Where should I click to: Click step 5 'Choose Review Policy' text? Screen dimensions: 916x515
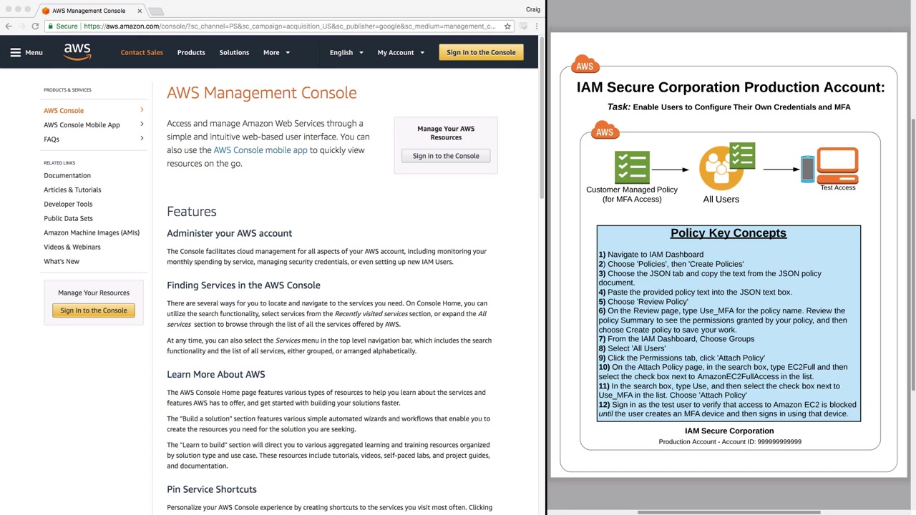coord(643,302)
